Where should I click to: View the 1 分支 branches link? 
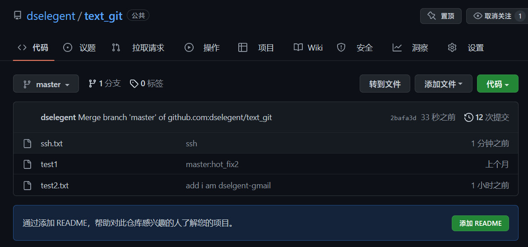[x=104, y=84]
